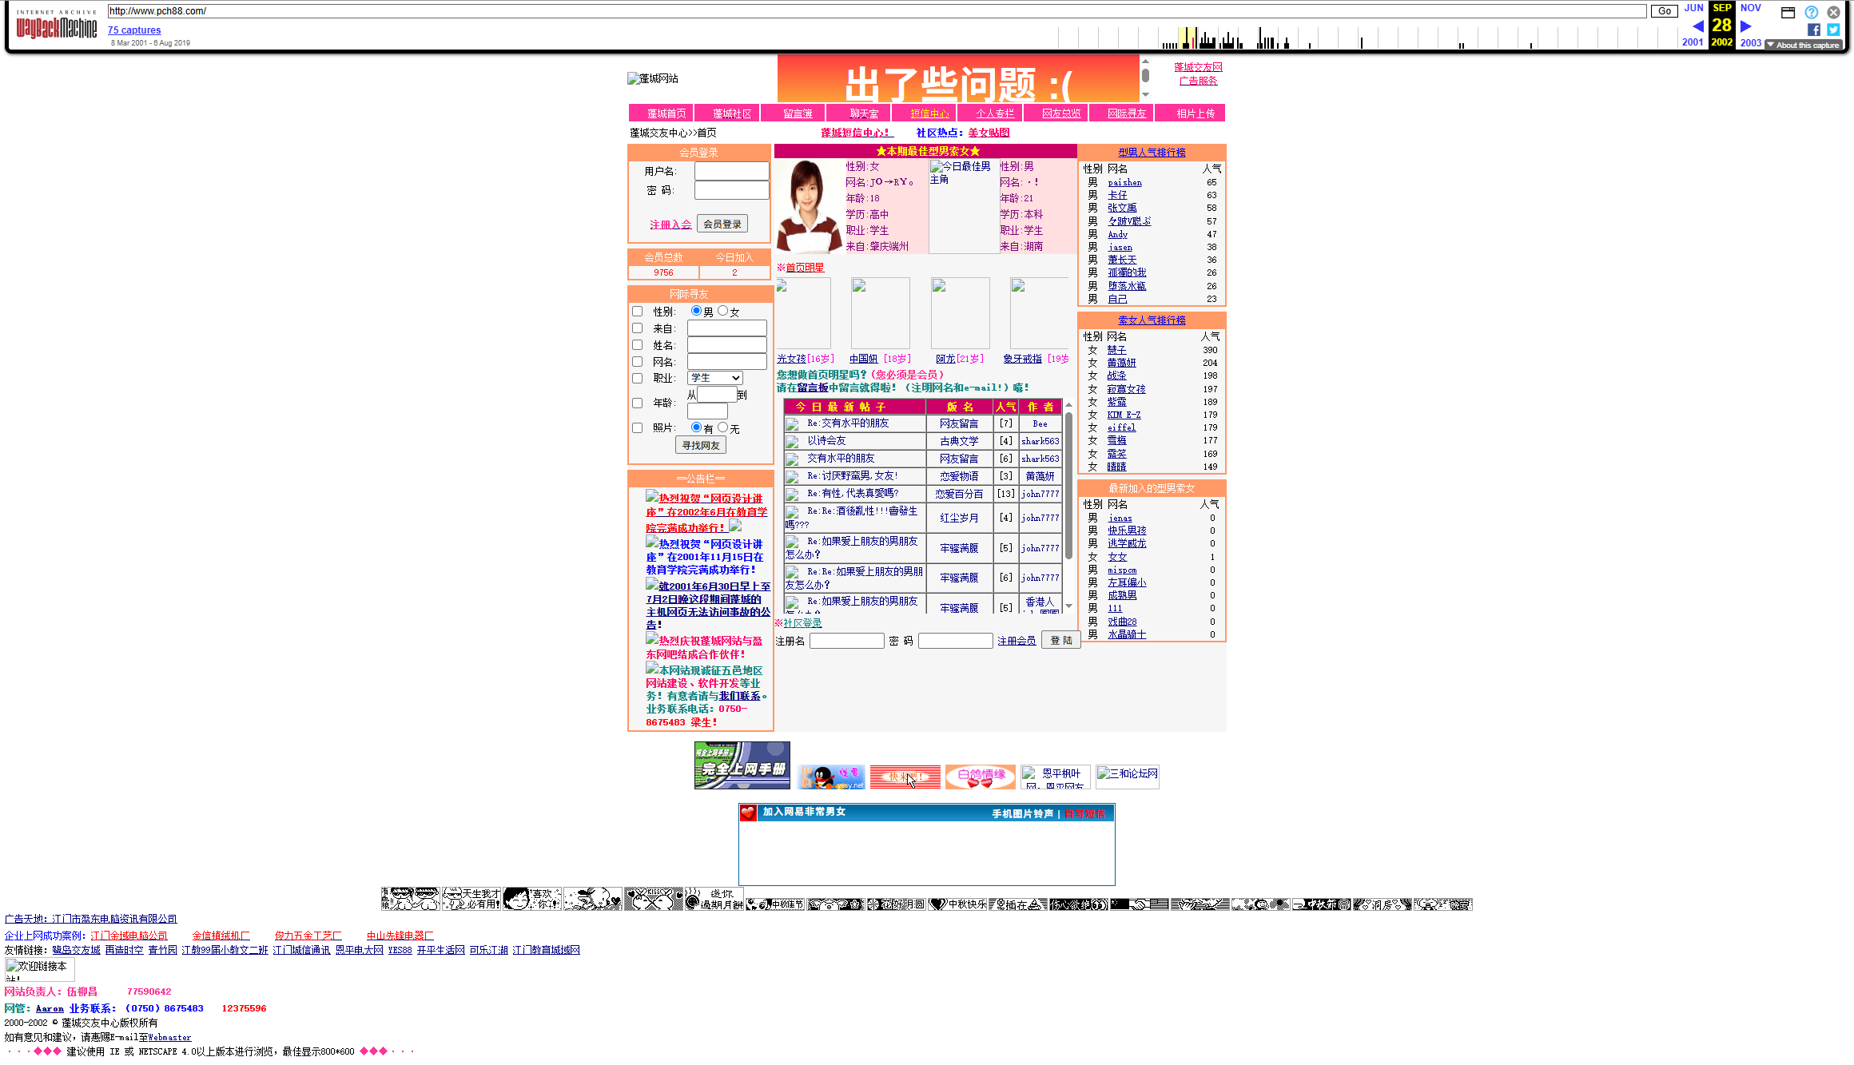Click icon beside post Re:交有水平的朋友

(792, 424)
